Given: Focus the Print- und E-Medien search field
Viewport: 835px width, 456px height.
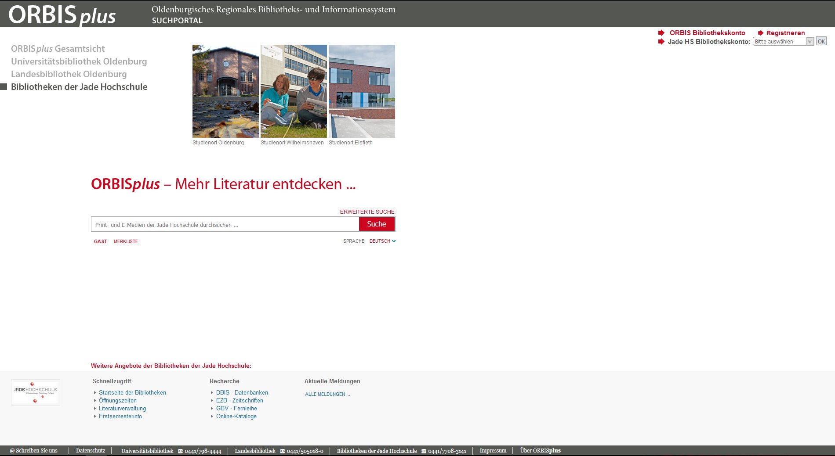Looking at the screenshot, I should 225,224.
